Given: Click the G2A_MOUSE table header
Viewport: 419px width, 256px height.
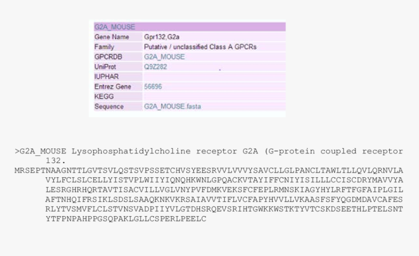Looking at the screenshot, I should [x=190, y=27].
